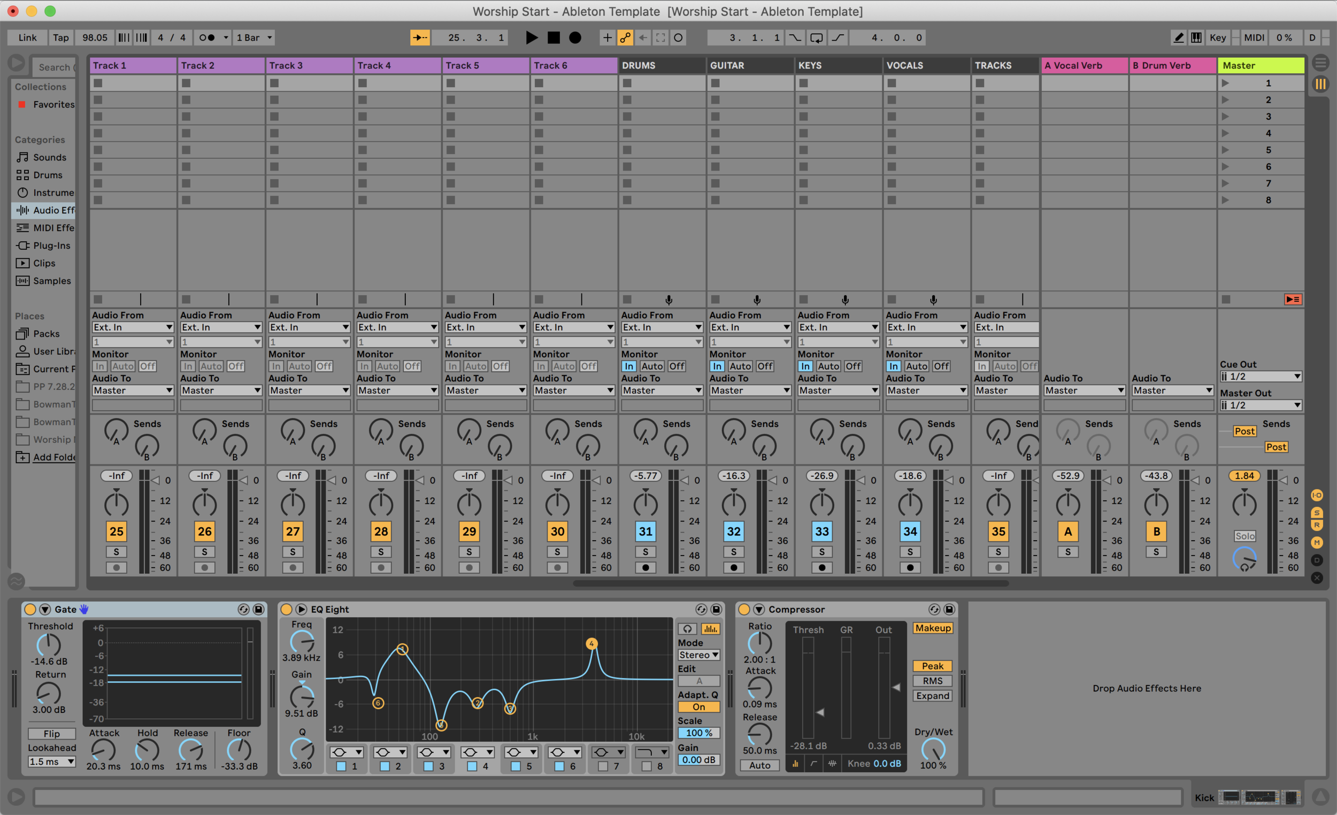Image resolution: width=1337 pixels, height=815 pixels.
Task: Toggle EQ Eight headphone audition mode
Action: (x=687, y=629)
